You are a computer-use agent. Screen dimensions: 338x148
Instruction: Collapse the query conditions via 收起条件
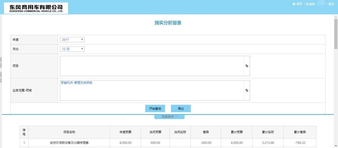click(169, 117)
